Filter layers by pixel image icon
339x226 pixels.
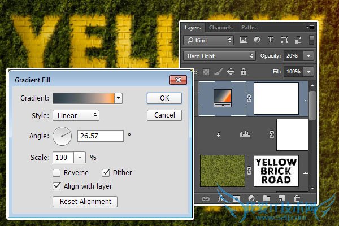tap(244, 40)
